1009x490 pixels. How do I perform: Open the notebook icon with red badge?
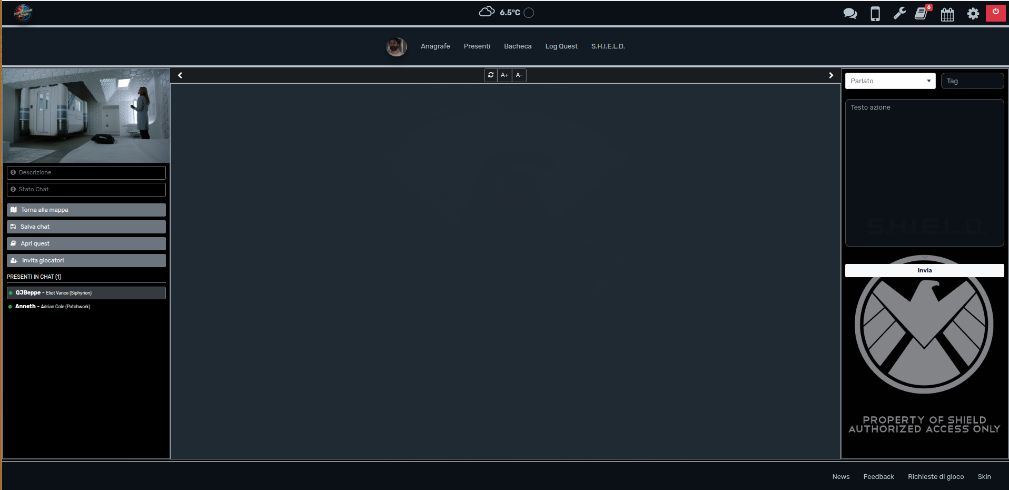(922, 13)
